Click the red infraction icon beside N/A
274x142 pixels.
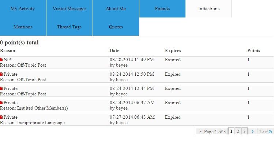click(x=1, y=60)
